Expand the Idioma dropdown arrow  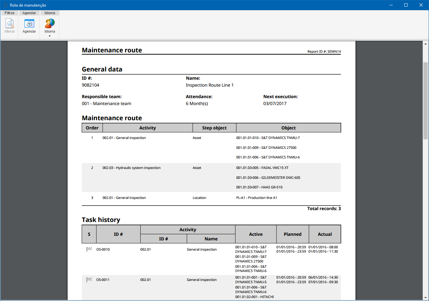(50, 36)
